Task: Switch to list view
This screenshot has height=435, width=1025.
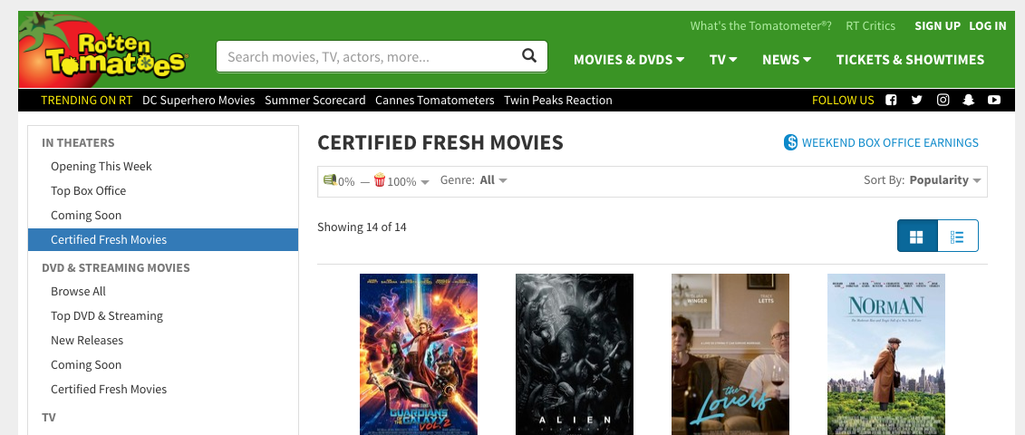Action: point(958,237)
